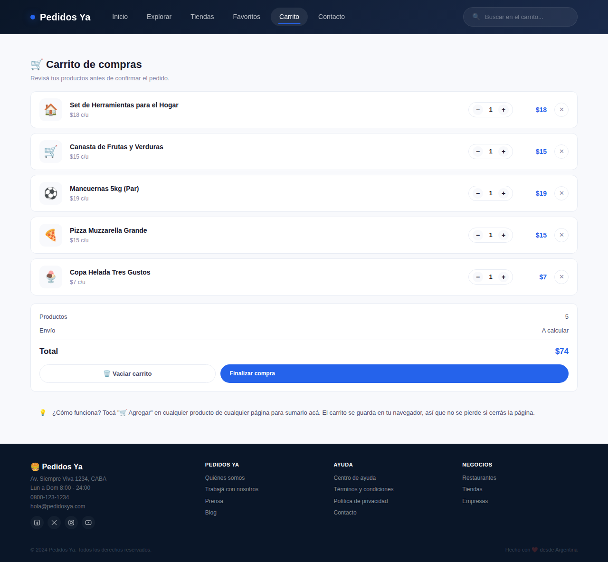Screen dimensions: 608x562
Task: Increase quantity of Copa Helada Tres Gustos
Action: [503, 277]
